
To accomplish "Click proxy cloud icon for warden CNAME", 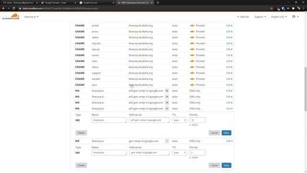I will point(192,79).
